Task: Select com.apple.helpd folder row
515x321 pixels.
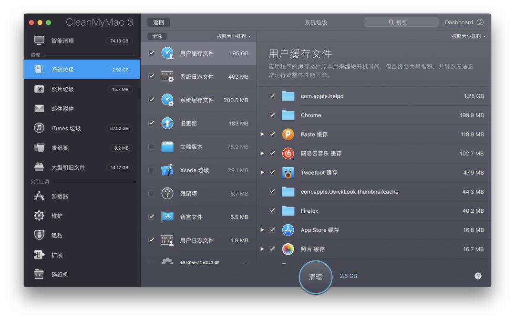Action: tap(374, 96)
